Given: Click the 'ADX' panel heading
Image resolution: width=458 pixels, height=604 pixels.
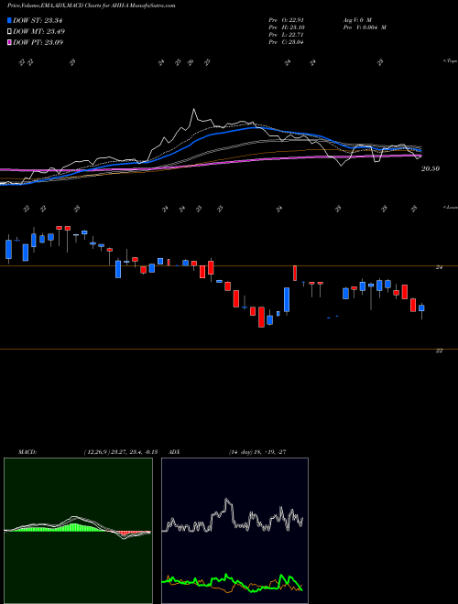Looking at the screenshot, I should click(175, 452).
